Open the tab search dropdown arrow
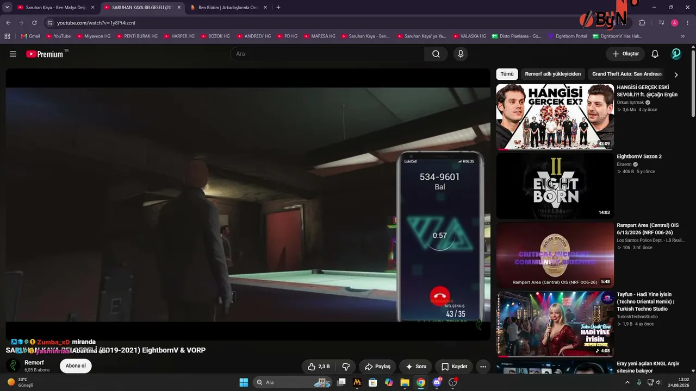The image size is (696, 391). coord(7,8)
